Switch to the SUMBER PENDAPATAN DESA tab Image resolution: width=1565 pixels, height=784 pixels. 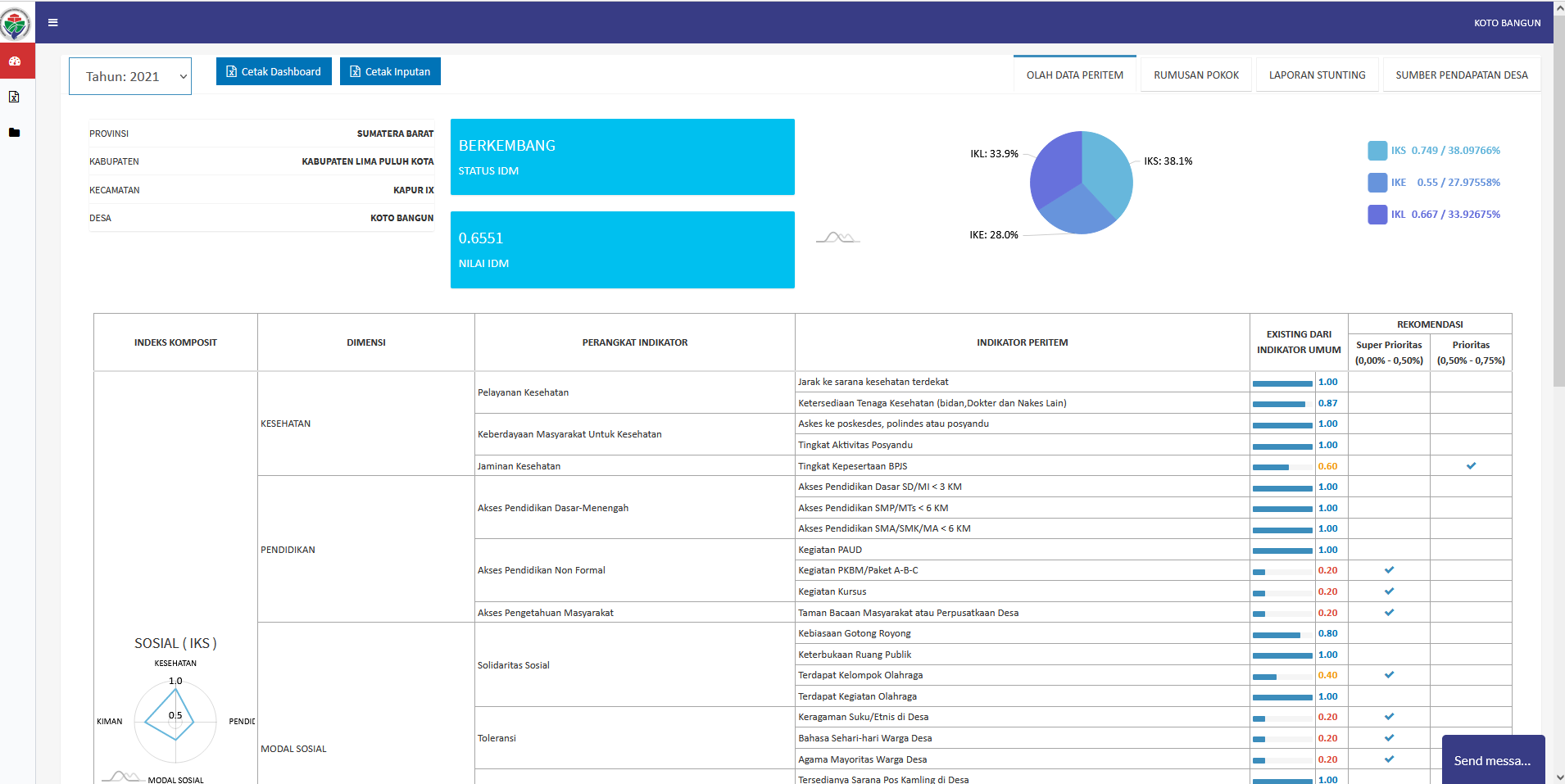[x=1462, y=75]
